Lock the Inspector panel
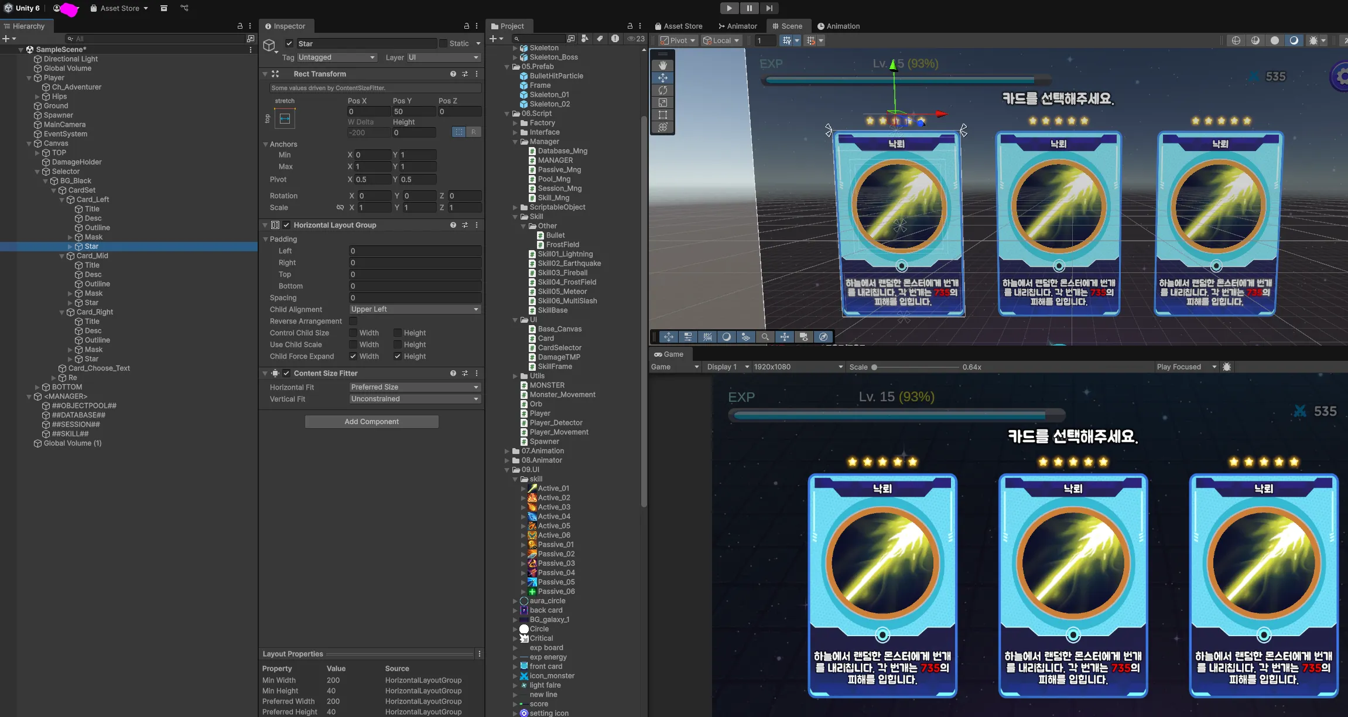This screenshot has width=1348, height=717. coord(467,26)
